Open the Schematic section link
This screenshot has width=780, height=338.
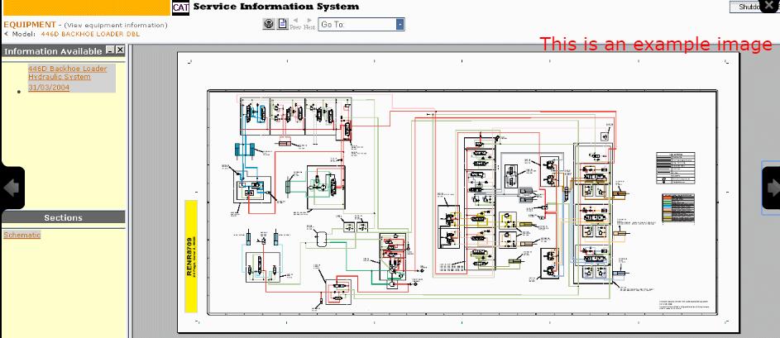click(x=22, y=235)
